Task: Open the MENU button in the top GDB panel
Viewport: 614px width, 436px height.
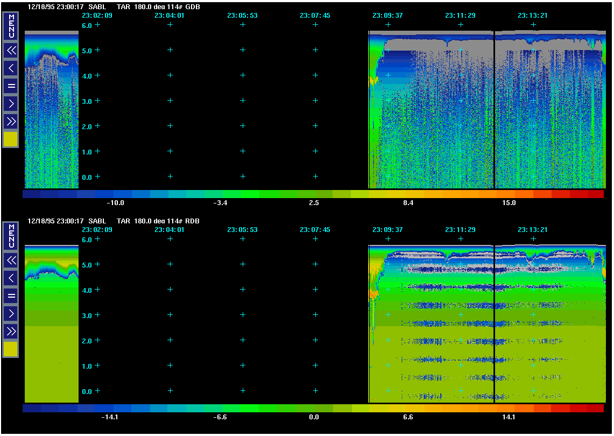Action: (11, 26)
